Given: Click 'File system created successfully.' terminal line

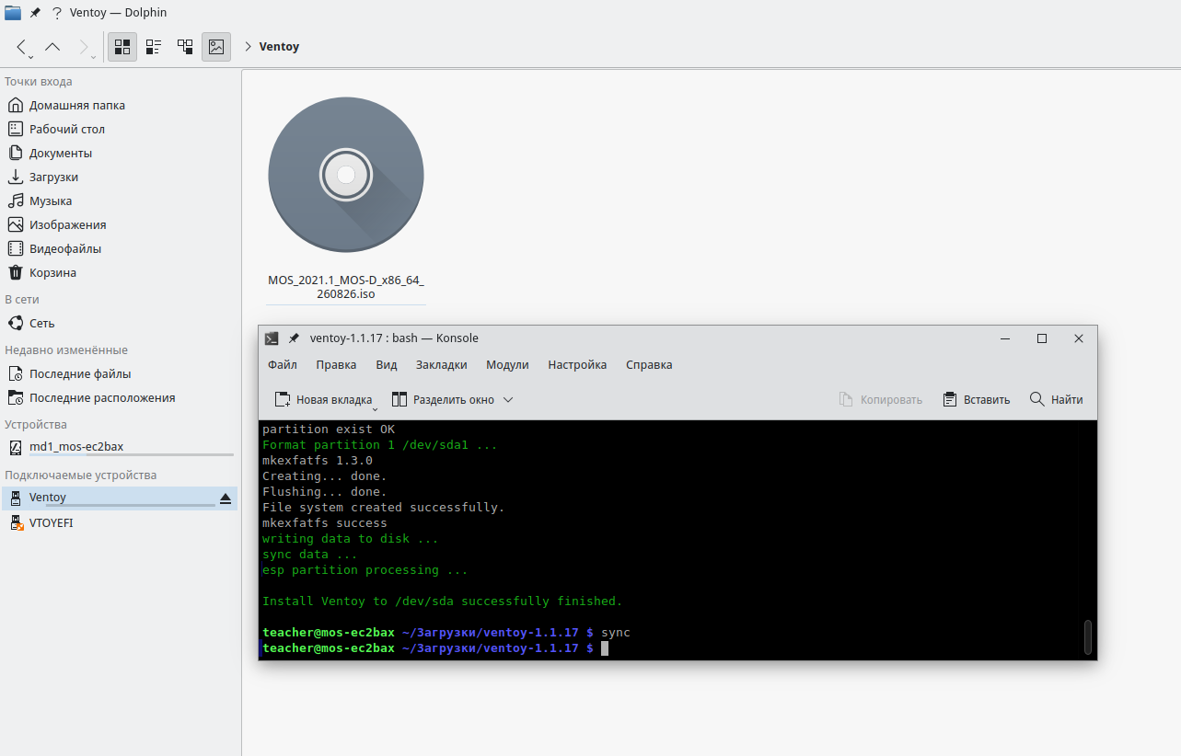Looking at the screenshot, I should pyautogui.click(x=384, y=508).
